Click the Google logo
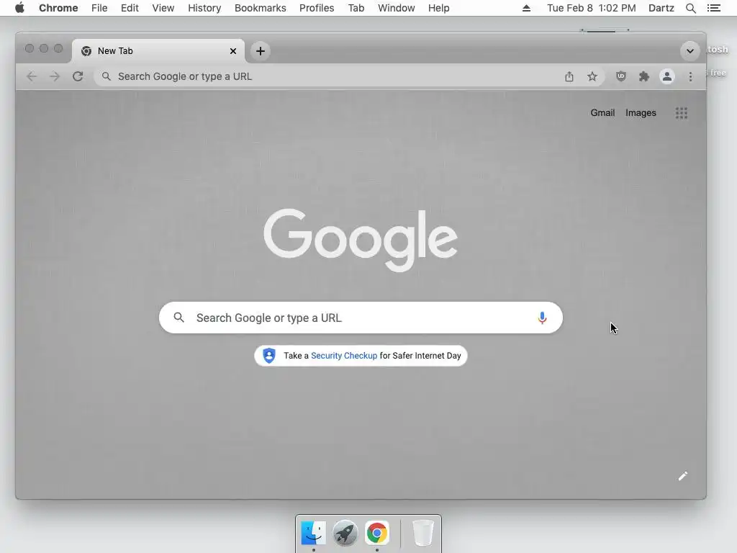Viewport: 737px width, 553px height. tap(361, 240)
